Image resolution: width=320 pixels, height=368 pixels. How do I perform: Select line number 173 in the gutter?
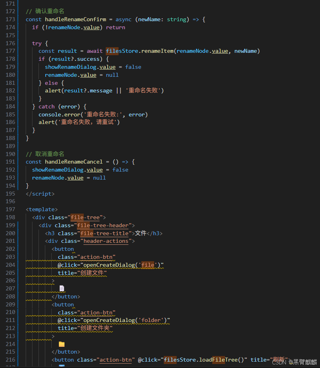10,20
